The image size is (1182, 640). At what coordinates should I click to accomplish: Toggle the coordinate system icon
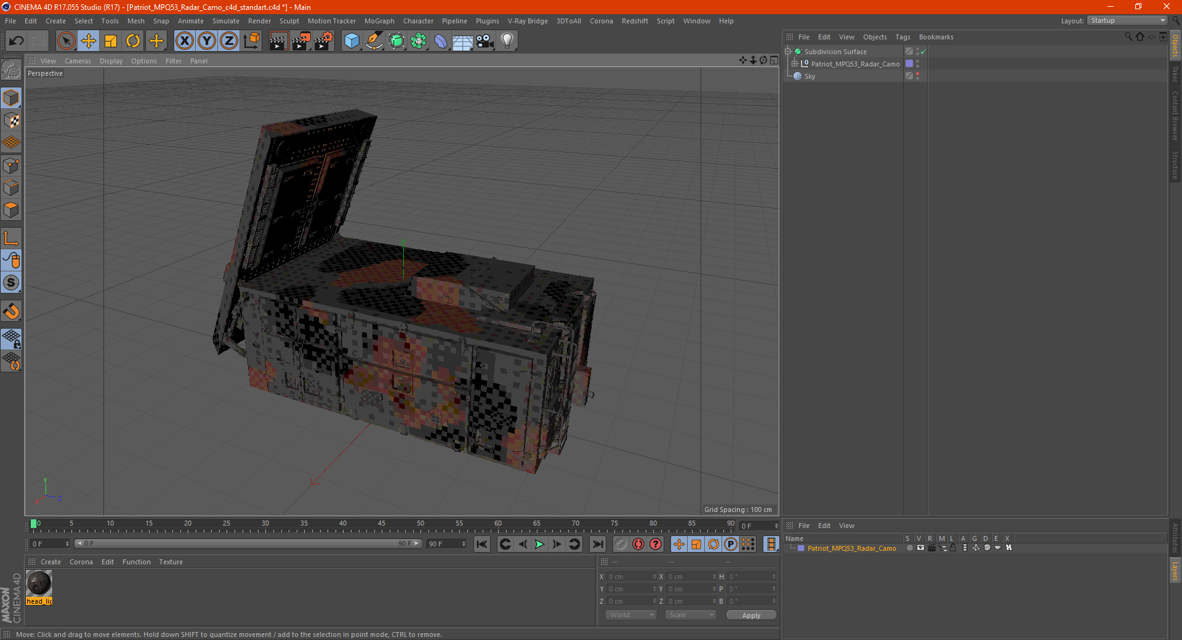pos(252,41)
